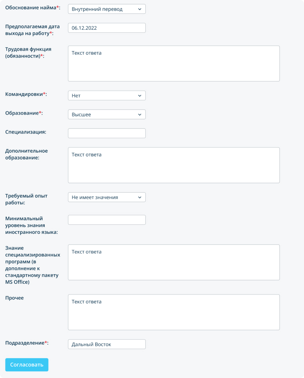Expand the Командировки dropdown
Viewport: 304px width, 378px height.
coord(107,95)
